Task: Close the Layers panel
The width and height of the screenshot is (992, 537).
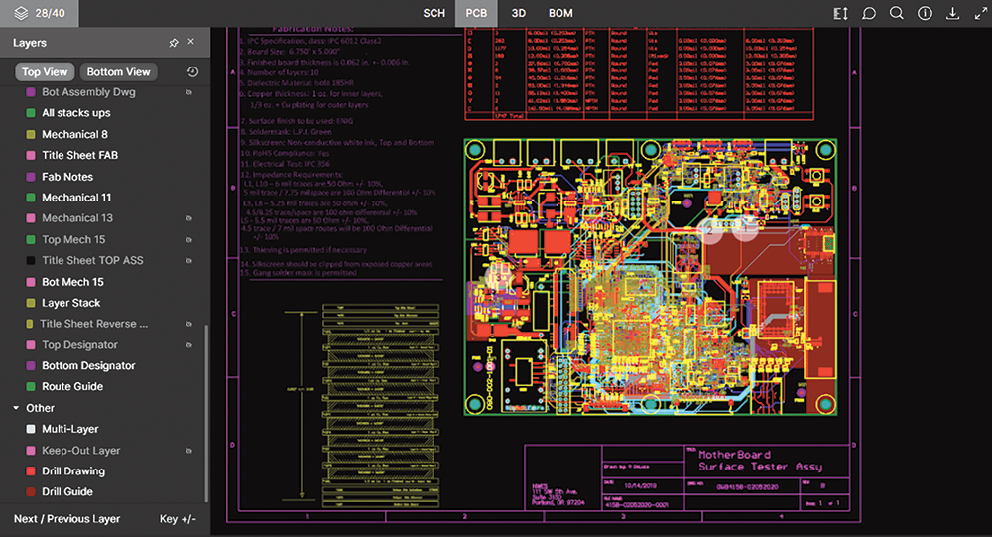Action: [191, 41]
